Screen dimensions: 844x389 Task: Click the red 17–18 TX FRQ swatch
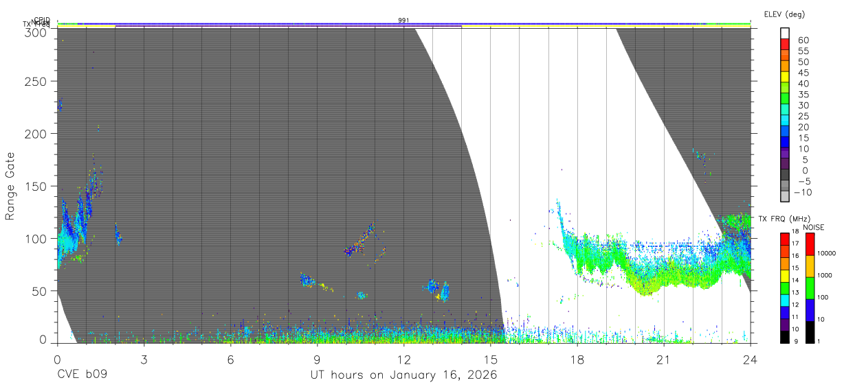(x=785, y=239)
